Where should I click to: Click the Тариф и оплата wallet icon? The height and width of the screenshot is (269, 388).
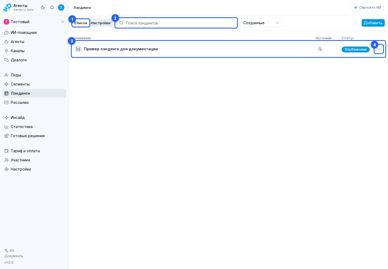point(6,151)
